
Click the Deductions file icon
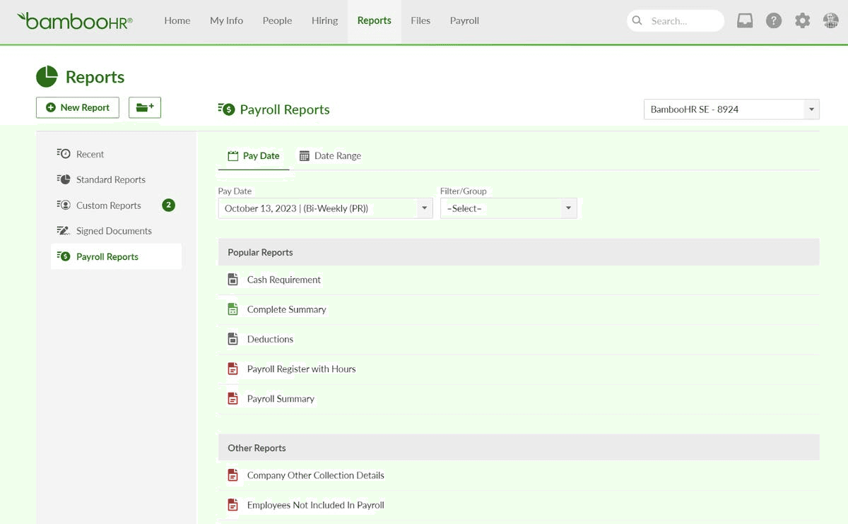(232, 339)
